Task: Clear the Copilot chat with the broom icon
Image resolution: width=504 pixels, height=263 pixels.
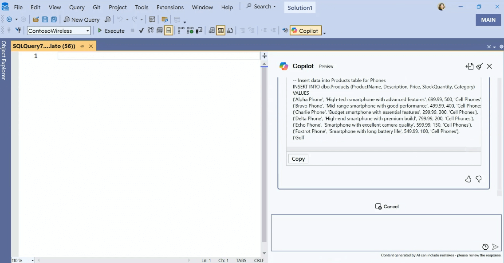Action: point(480,66)
